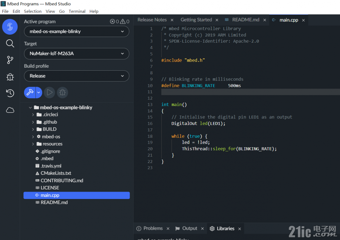
Task: Click line number 16 in the gutter
Action: coord(150,124)
